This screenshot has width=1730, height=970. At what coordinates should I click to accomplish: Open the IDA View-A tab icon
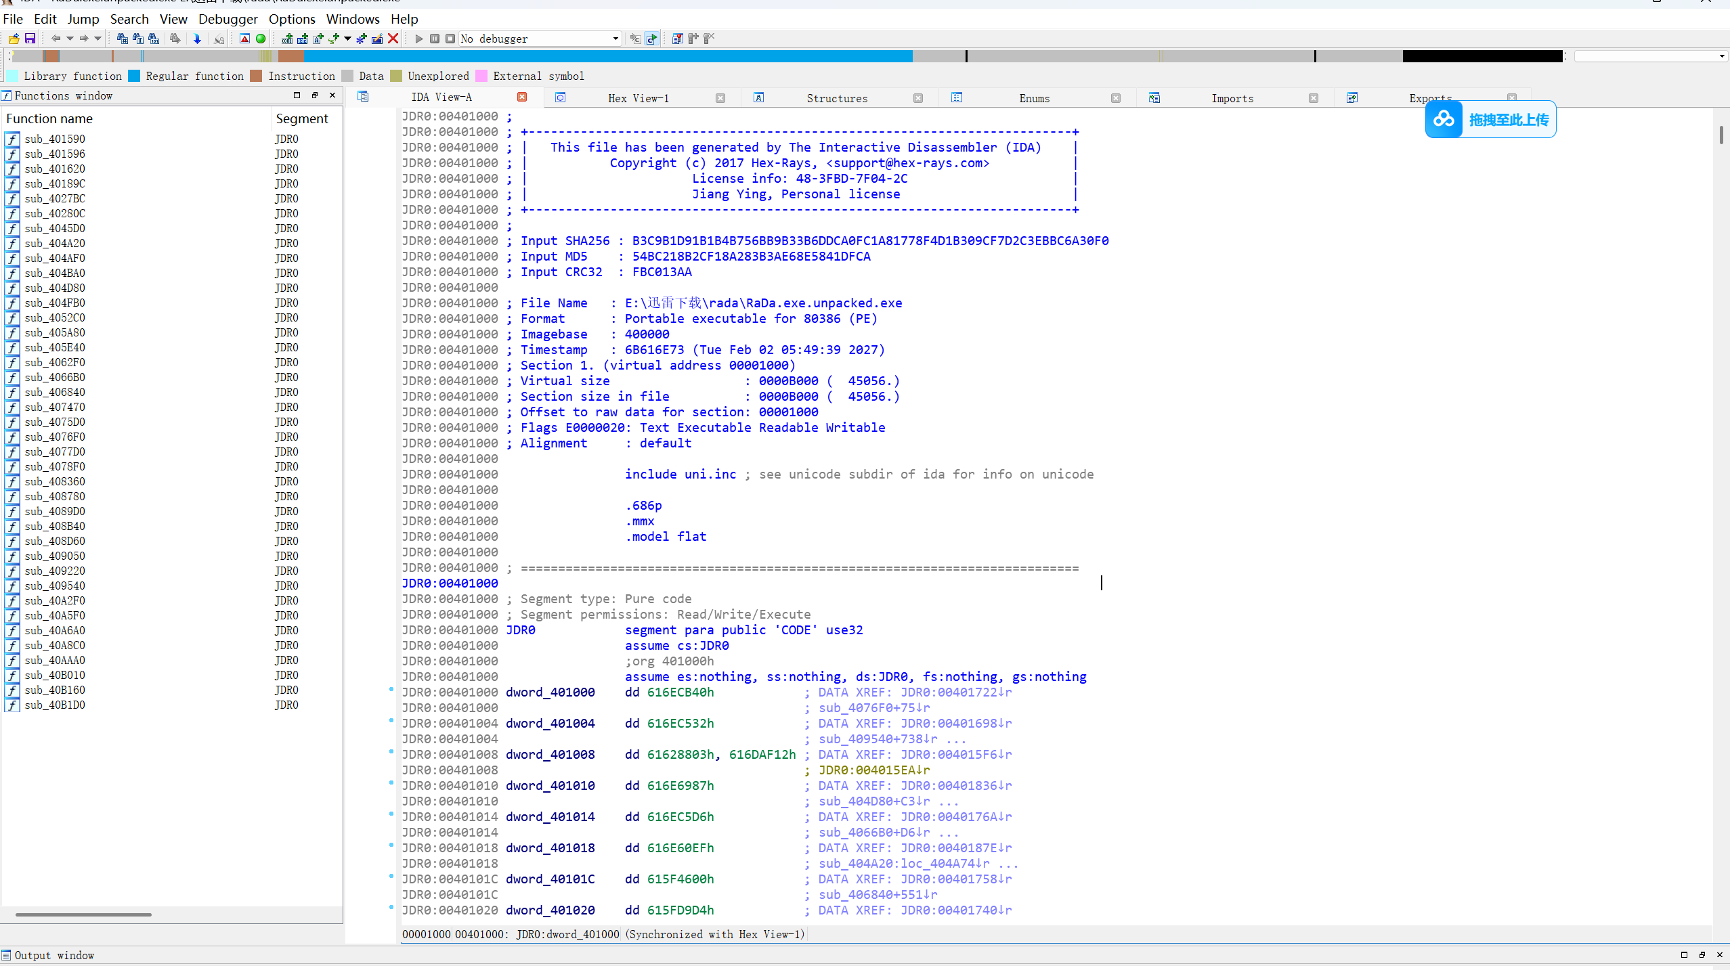click(x=363, y=97)
